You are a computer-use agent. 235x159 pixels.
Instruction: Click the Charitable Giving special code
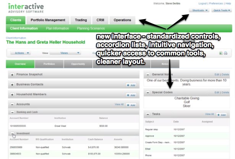(x=187, y=98)
